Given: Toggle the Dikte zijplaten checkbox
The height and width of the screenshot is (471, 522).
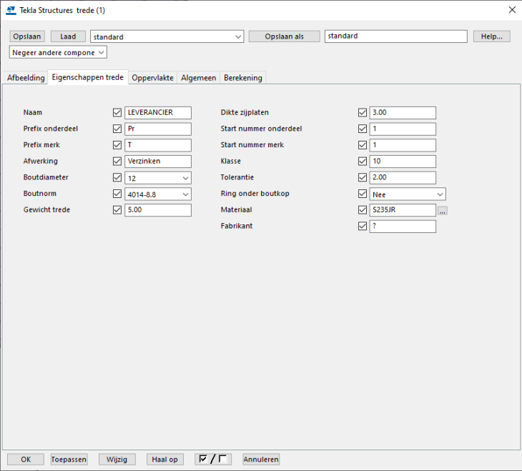Looking at the screenshot, I should click(363, 112).
